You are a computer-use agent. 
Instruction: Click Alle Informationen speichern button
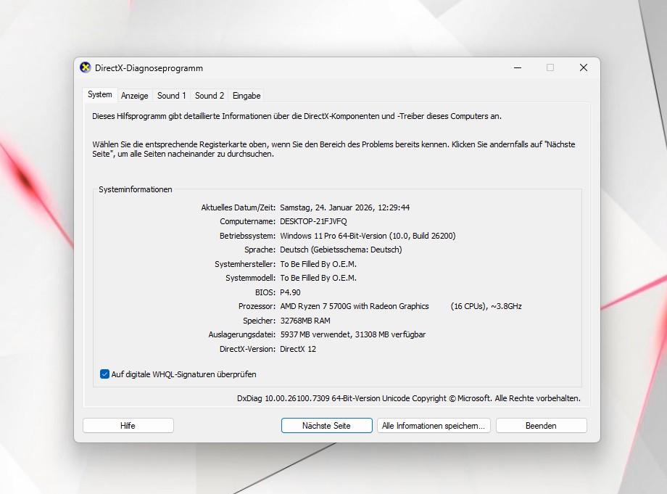(x=434, y=426)
